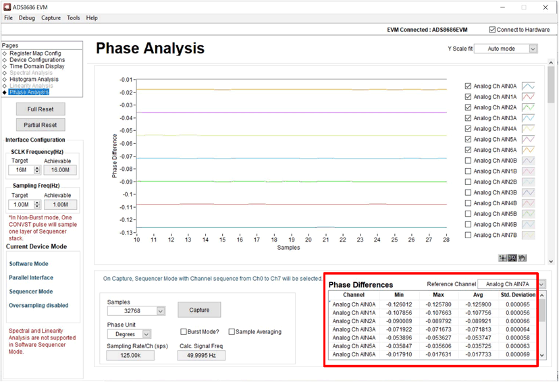This screenshot has height=382, width=559.
Task: Click the ADS8686 EVM title bar app icon
Action: click(x=6, y=6)
